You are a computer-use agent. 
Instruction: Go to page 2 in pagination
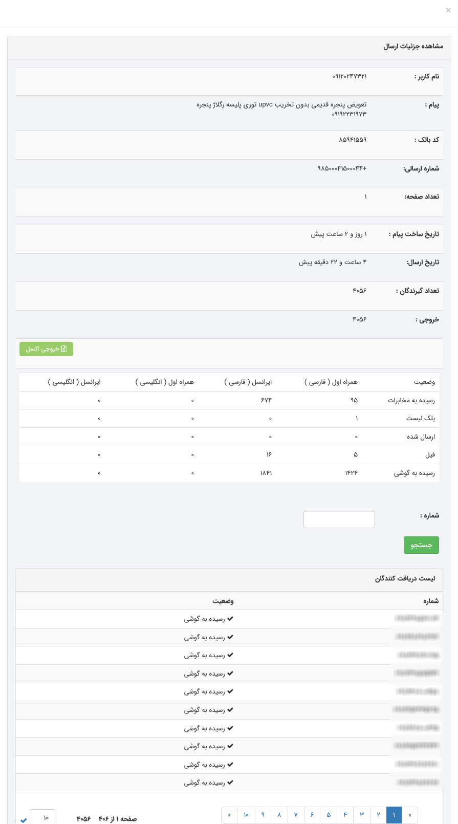click(378, 815)
